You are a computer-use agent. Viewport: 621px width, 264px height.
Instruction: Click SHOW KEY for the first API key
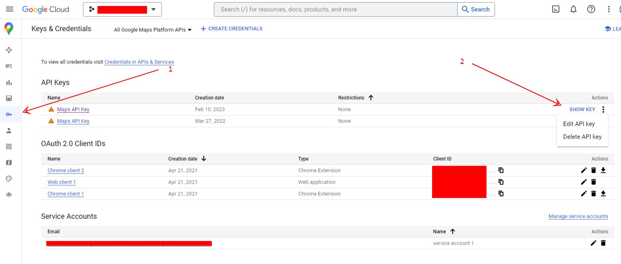point(582,109)
